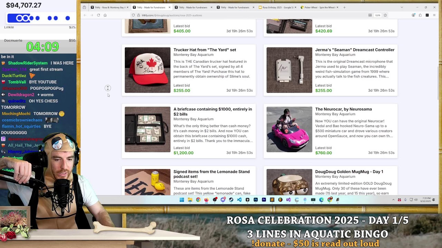
Task: Open Sublime Text from the taskbar
Action: click(x=272, y=200)
